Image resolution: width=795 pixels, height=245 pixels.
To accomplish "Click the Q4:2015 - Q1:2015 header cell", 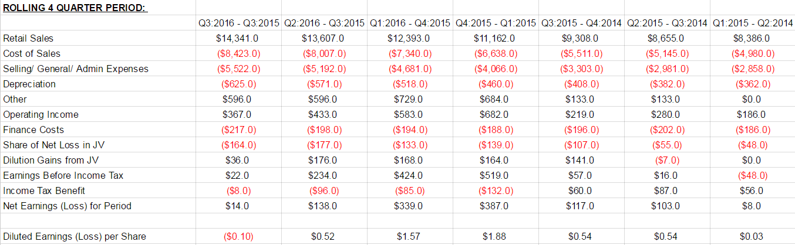I will pos(496,23).
